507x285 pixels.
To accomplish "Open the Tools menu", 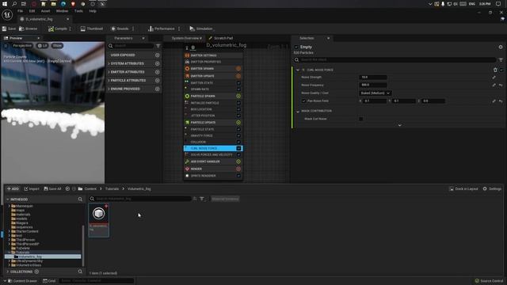I will tap(78, 11).
